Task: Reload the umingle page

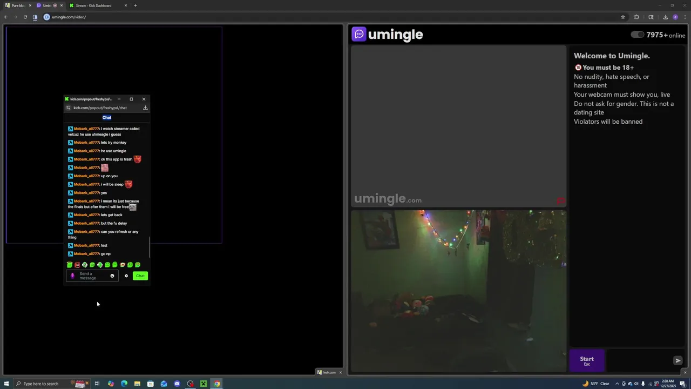Action: 25,17
